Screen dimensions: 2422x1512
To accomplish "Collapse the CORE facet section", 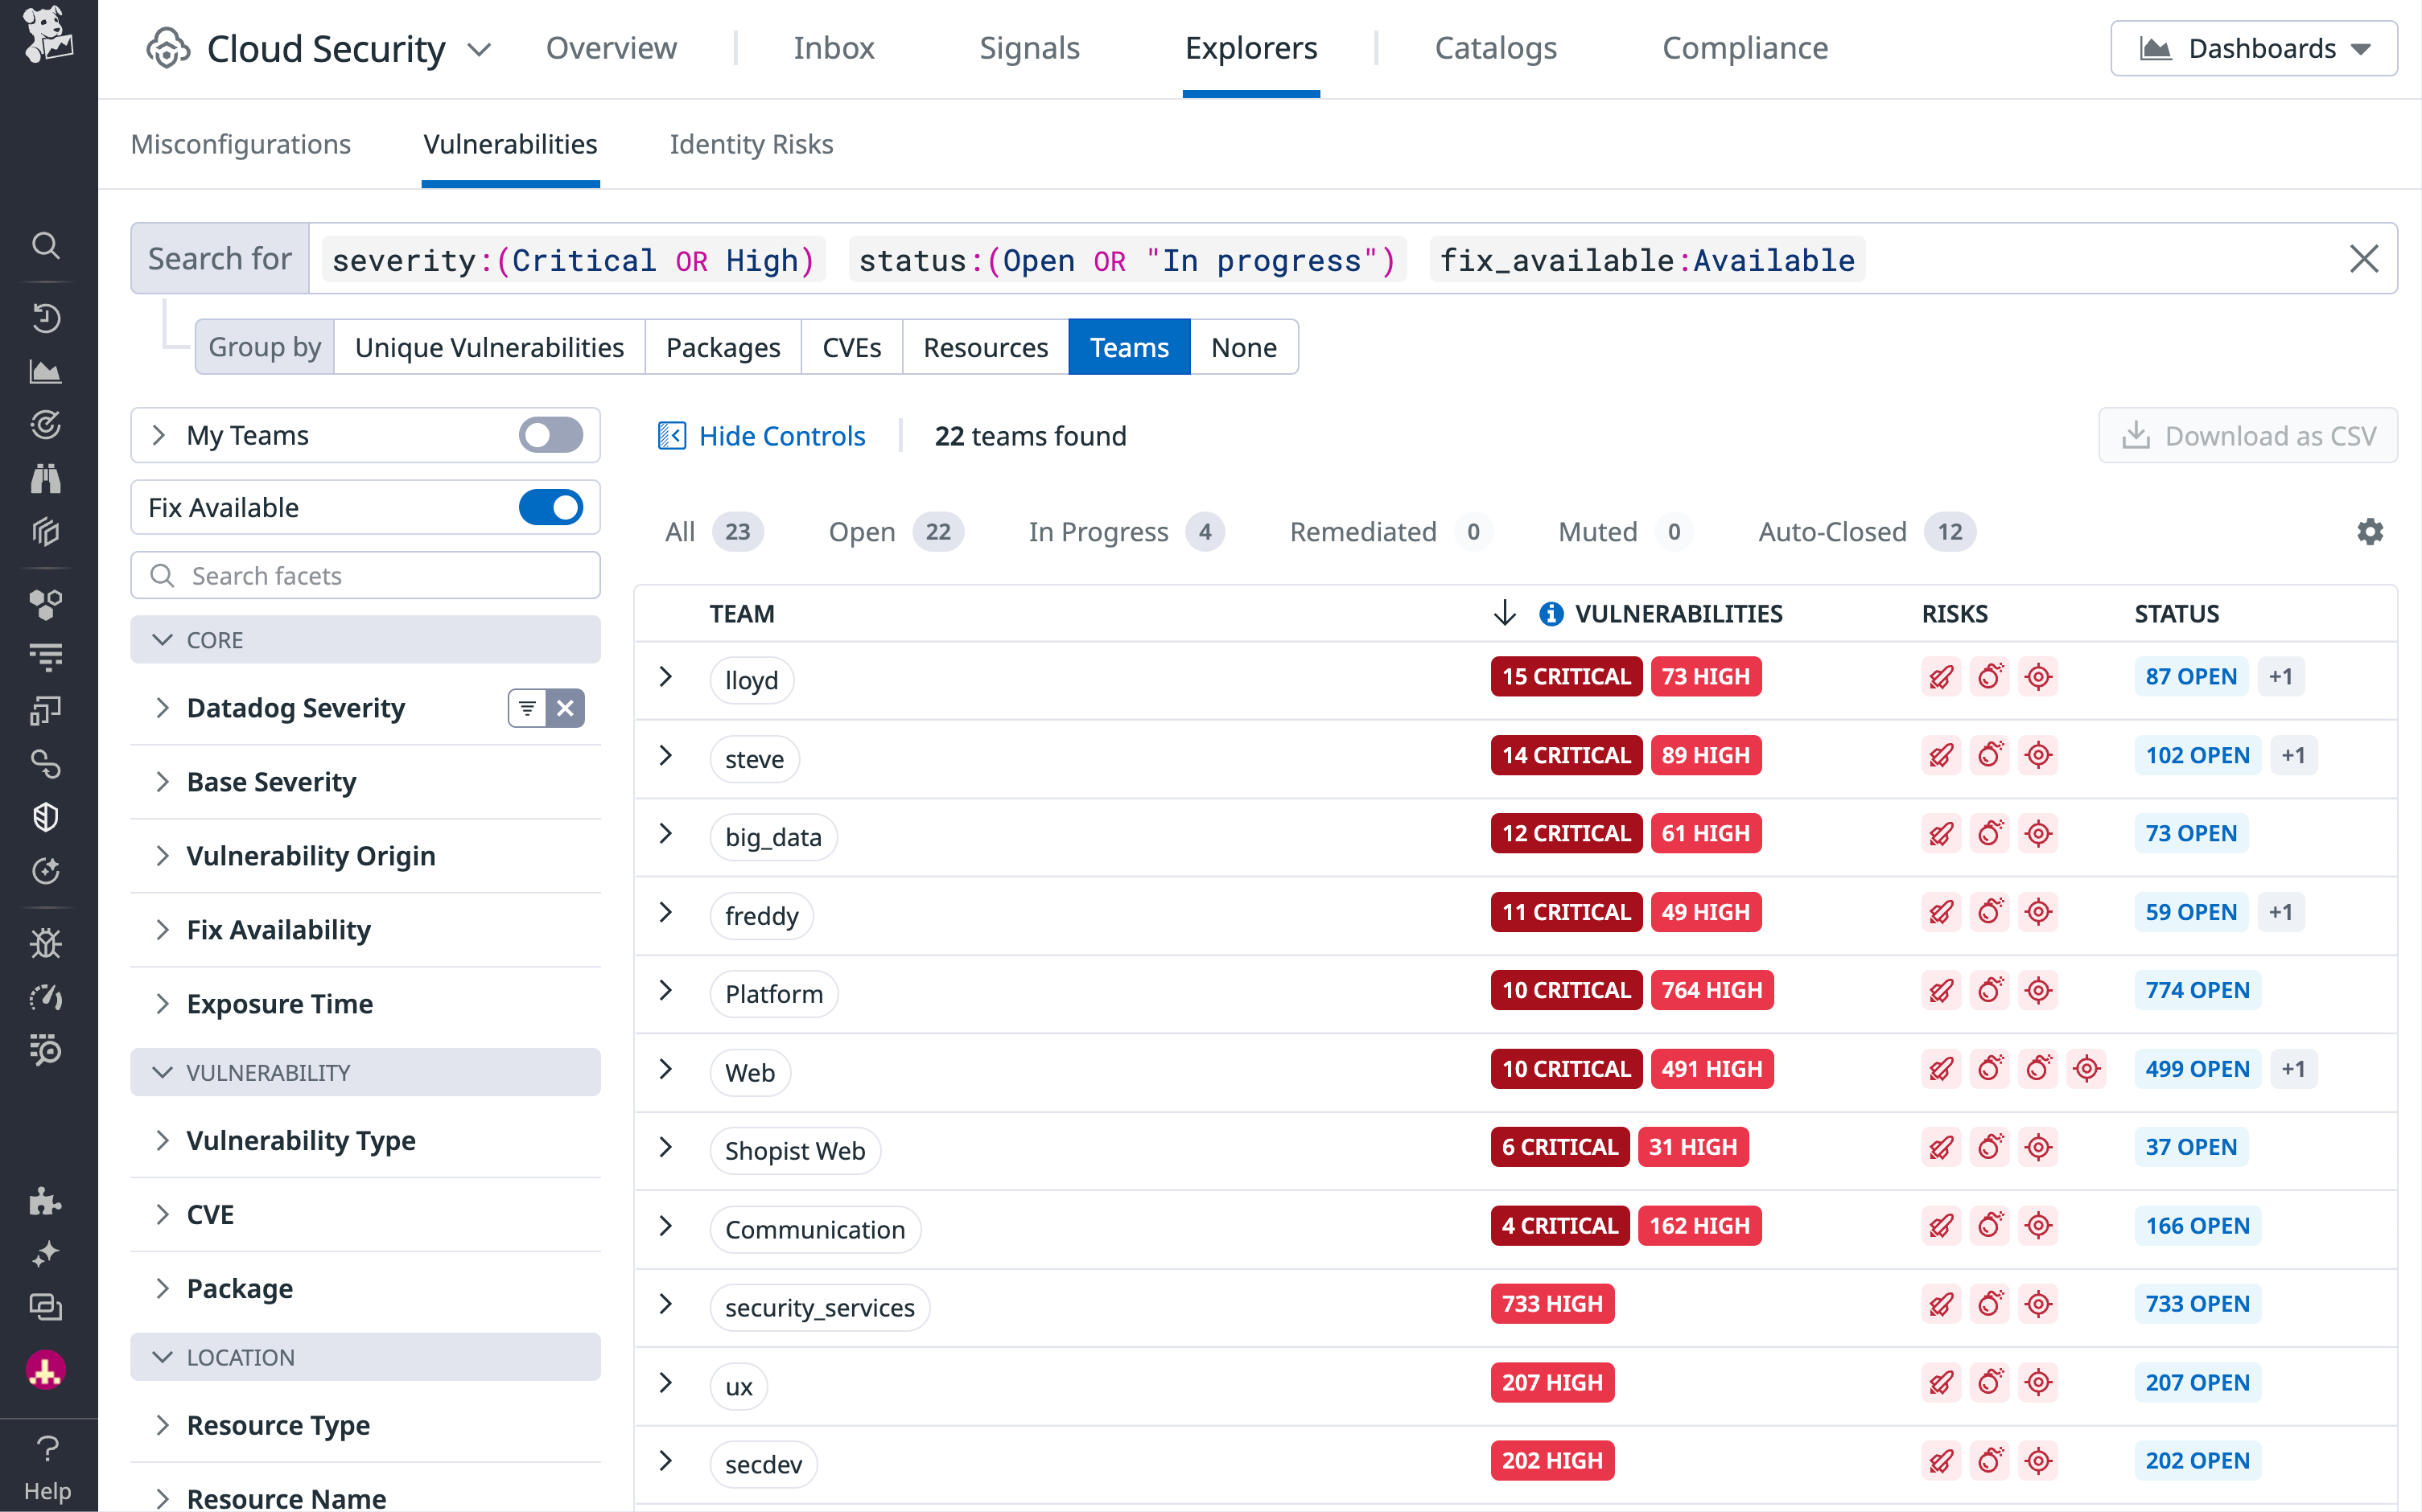I will point(164,639).
